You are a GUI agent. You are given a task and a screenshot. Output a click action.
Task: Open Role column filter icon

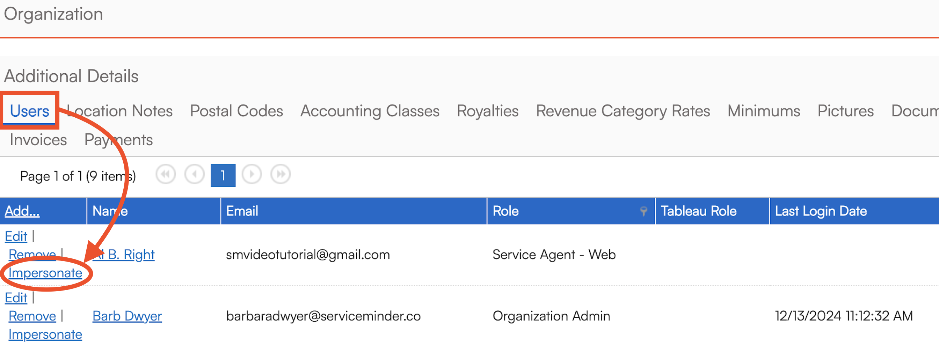tap(643, 211)
